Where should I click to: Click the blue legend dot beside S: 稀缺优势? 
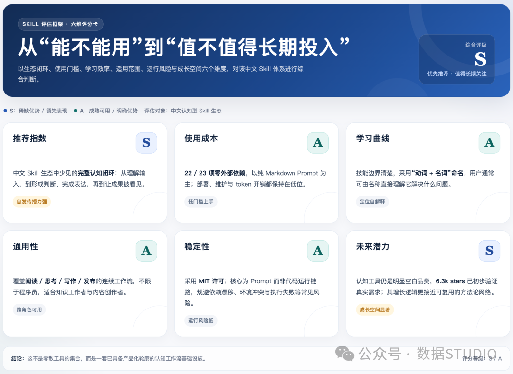tap(5, 111)
